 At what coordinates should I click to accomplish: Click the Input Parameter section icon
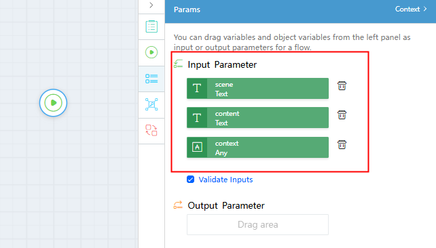point(178,64)
